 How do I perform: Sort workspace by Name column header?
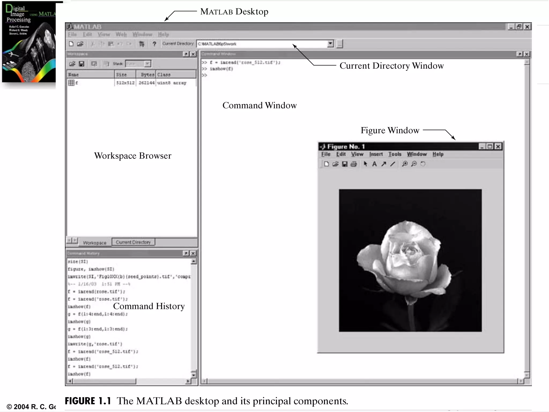tap(91, 74)
